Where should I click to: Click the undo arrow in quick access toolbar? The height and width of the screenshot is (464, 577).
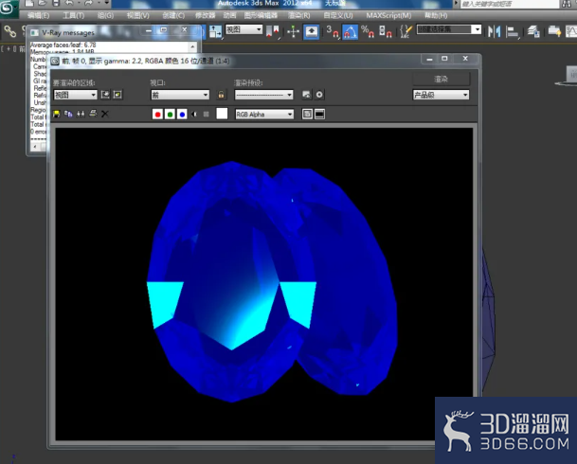click(x=69, y=3)
